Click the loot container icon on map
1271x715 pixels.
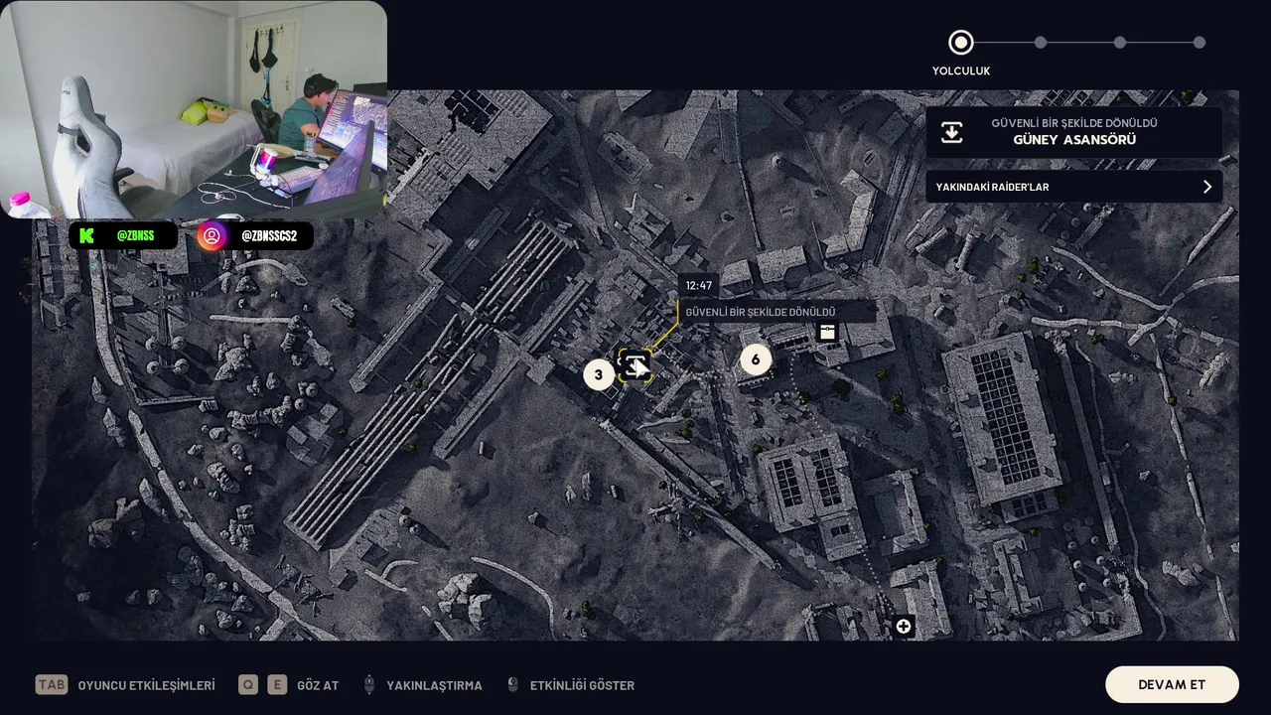(x=827, y=332)
